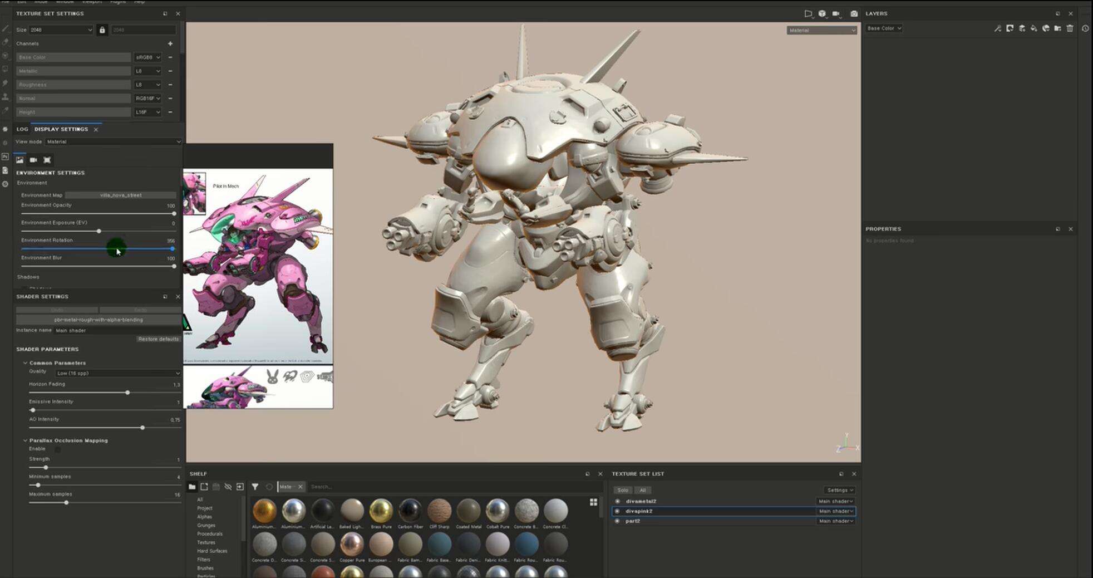The width and height of the screenshot is (1093, 578).
Task: Remove the Base Color channel
Action: coord(170,57)
